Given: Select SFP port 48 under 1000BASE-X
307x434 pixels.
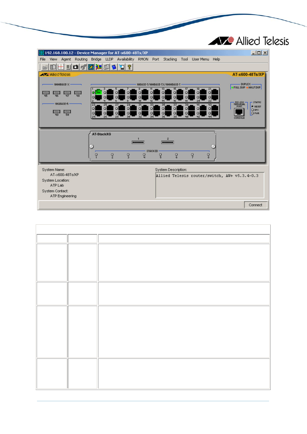Looking at the screenshot, I should (x=78, y=93).
